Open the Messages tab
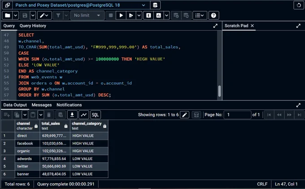 click(x=42, y=105)
